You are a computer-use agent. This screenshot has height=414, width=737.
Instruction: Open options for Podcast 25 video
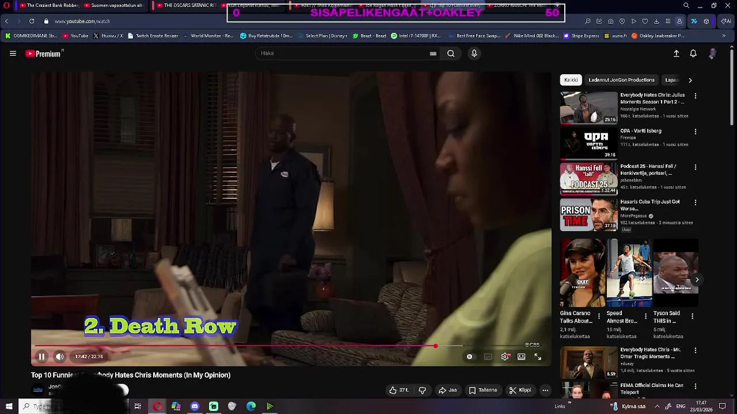(696, 167)
